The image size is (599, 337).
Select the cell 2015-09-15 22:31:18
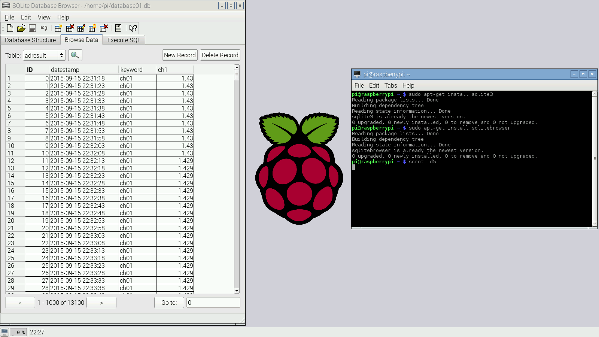[x=84, y=78]
